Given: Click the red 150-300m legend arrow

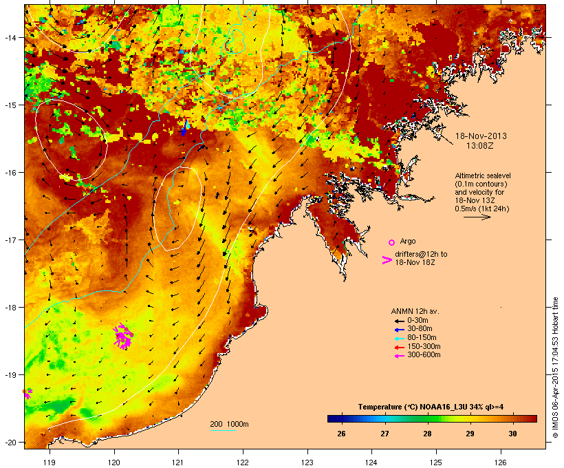Looking at the screenshot, I should coord(399,347).
